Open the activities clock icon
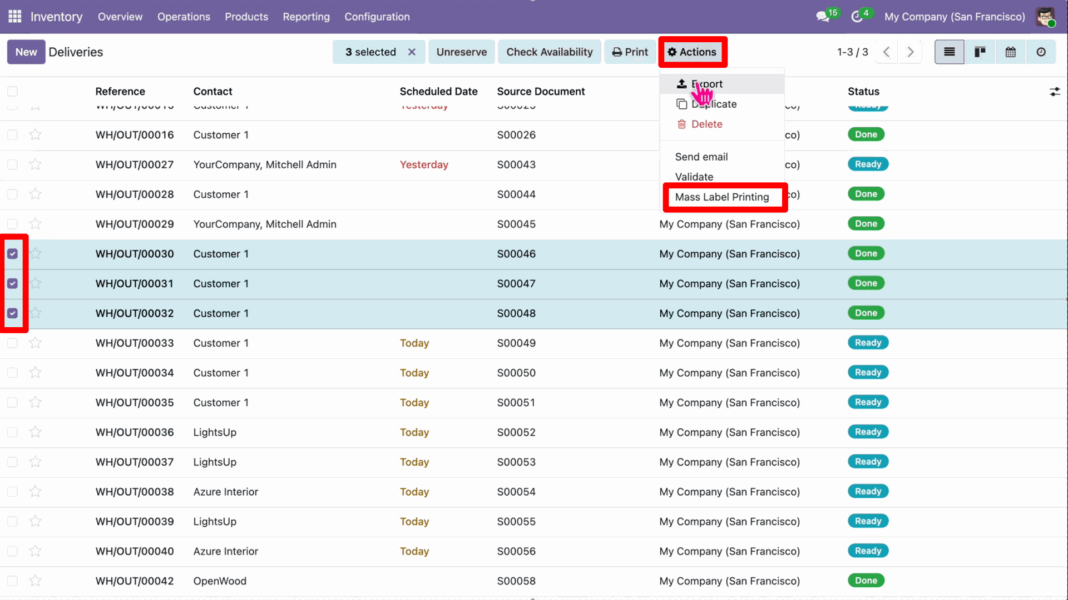Screen dimensions: 1068x600 (x=857, y=17)
